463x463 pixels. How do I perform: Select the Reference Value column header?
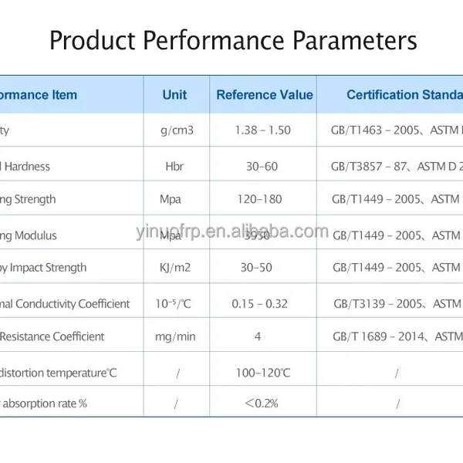[x=265, y=95]
